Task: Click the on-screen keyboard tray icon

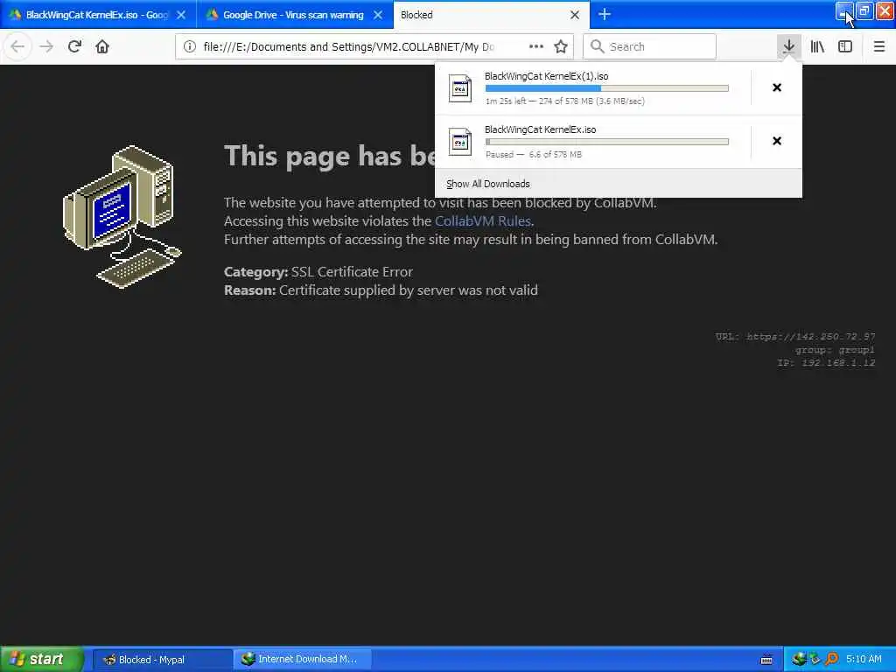Action: pyautogui.click(x=766, y=660)
